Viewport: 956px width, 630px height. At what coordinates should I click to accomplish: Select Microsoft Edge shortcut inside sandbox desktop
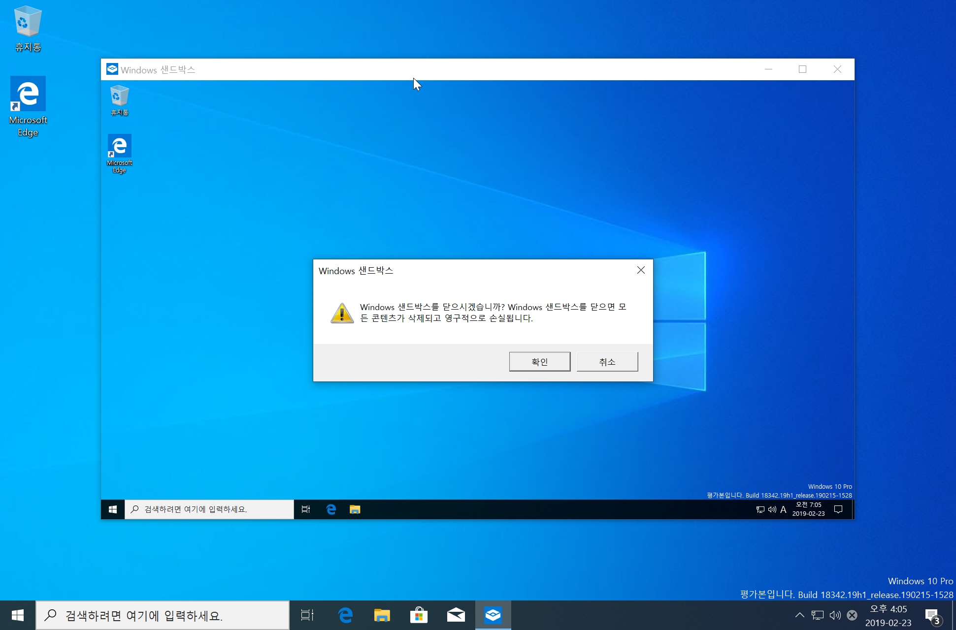(119, 154)
